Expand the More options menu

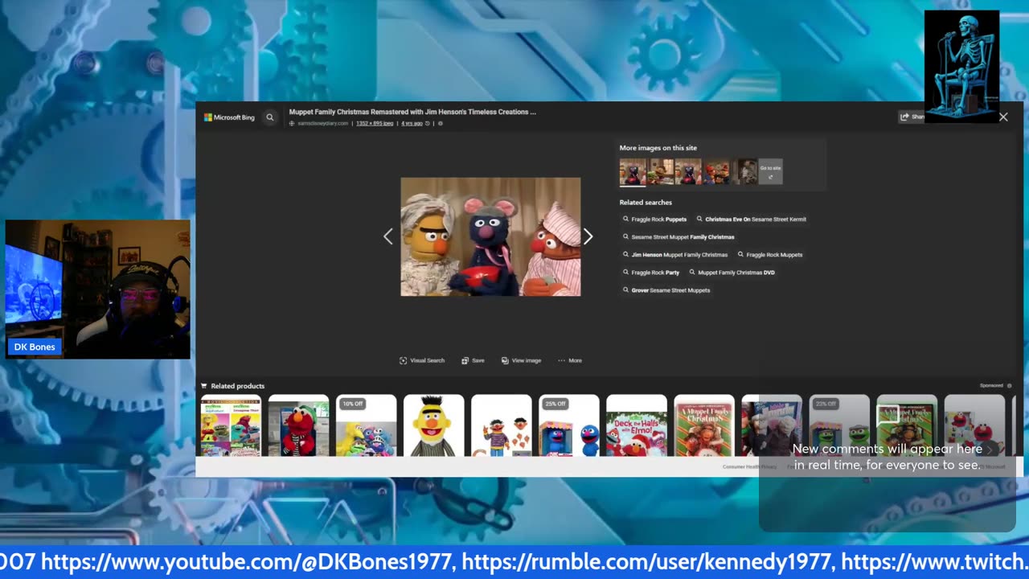[570, 360]
